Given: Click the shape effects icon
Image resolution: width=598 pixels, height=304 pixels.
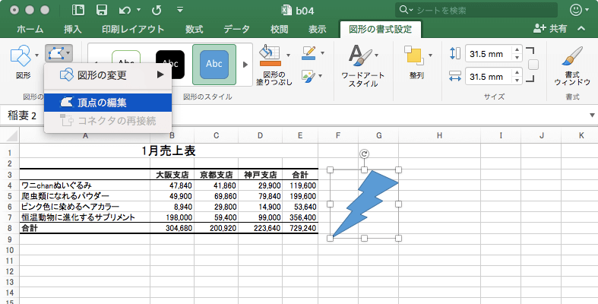Looking at the screenshot, I should (308, 76).
